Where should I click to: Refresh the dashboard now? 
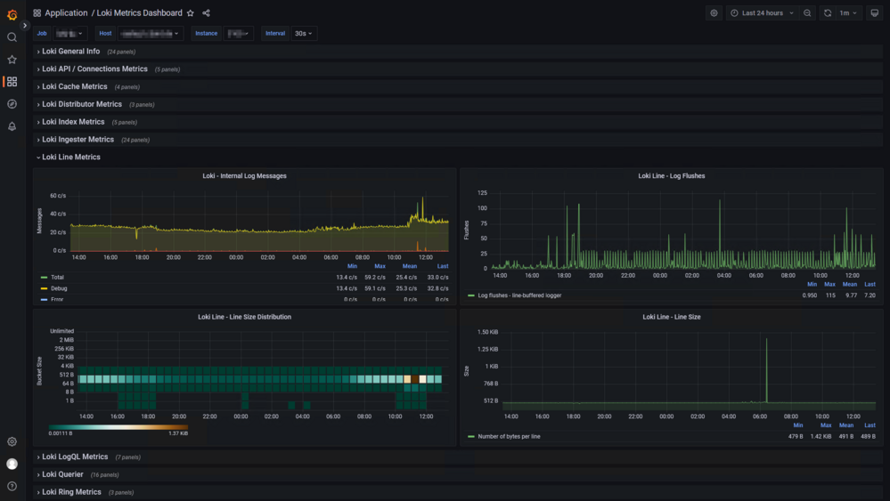[828, 13]
